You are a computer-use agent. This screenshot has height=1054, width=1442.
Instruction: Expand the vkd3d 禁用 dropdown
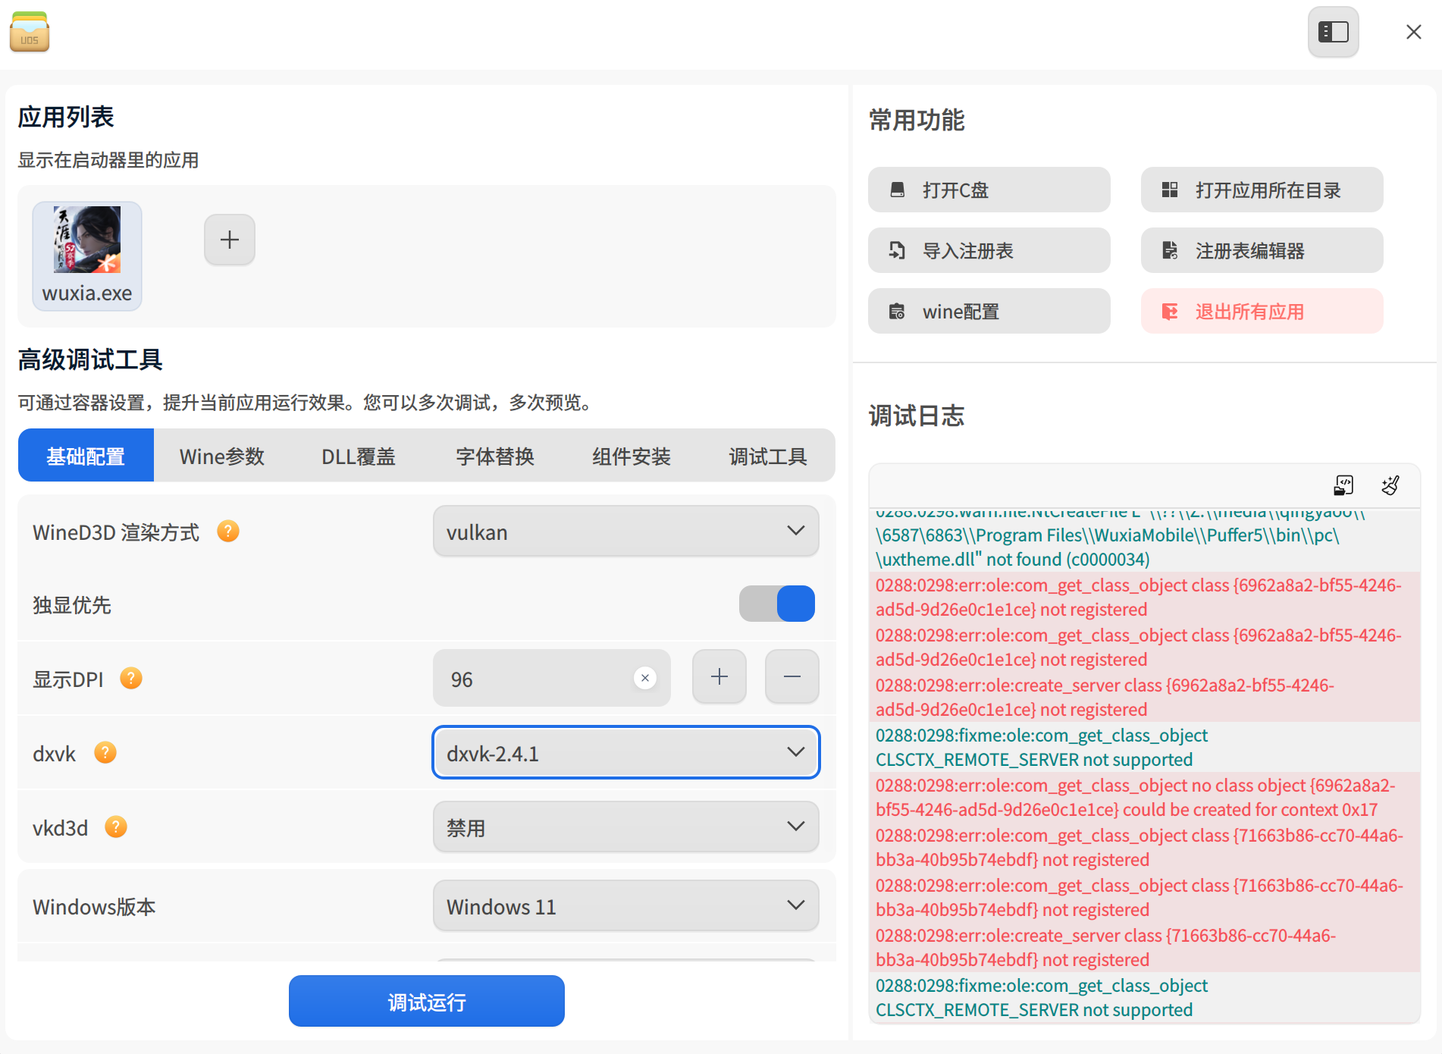point(625,827)
